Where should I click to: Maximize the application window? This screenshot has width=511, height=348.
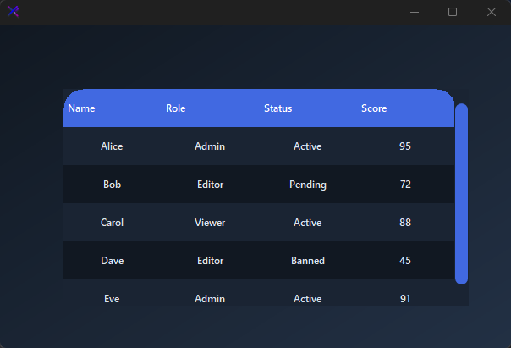point(453,12)
